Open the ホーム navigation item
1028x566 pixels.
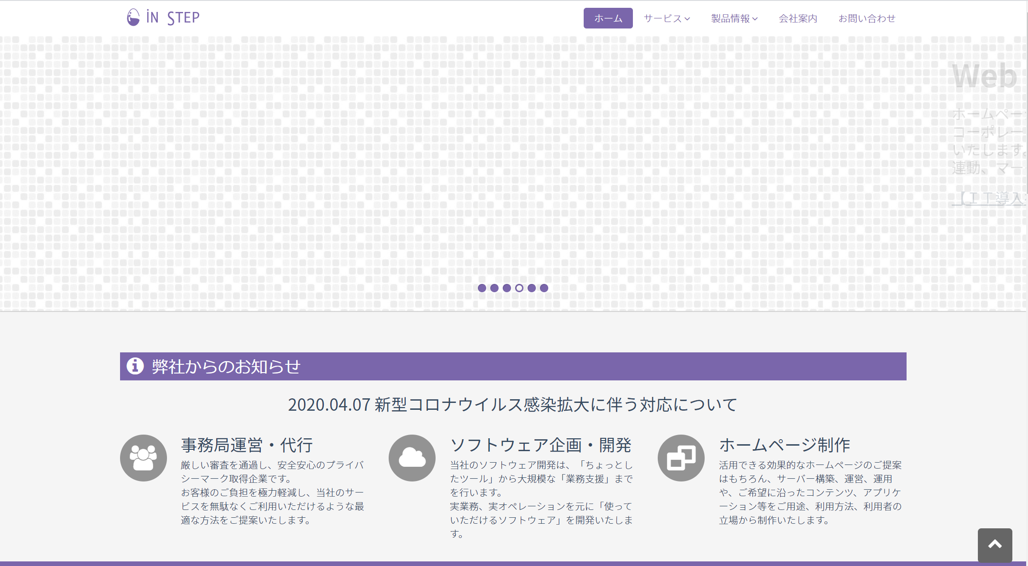tap(608, 18)
